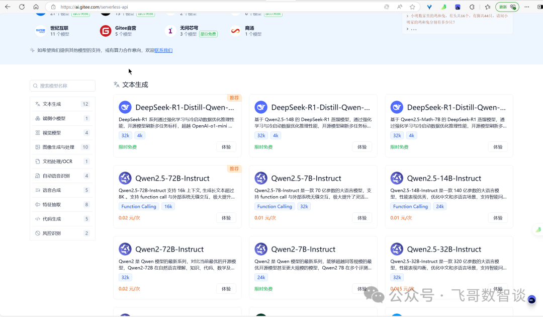Open the Qwen2-72B-Instruct model title

pyautogui.click(x=169, y=250)
